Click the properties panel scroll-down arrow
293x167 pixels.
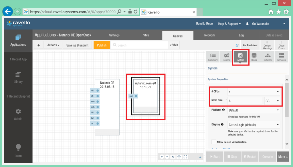[287, 144]
